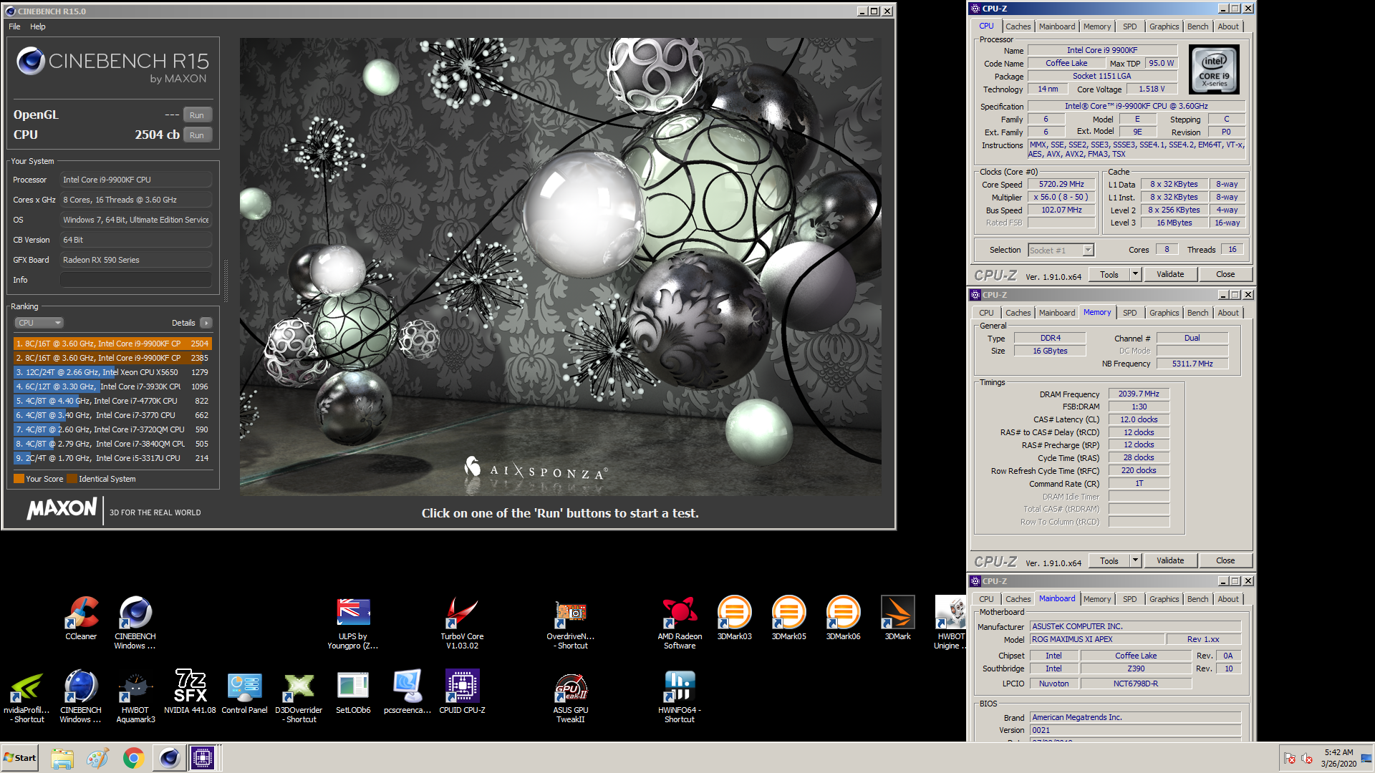The height and width of the screenshot is (773, 1375).
Task: Open CPU tab in bottom CPU-Z window
Action: [986, 599]
